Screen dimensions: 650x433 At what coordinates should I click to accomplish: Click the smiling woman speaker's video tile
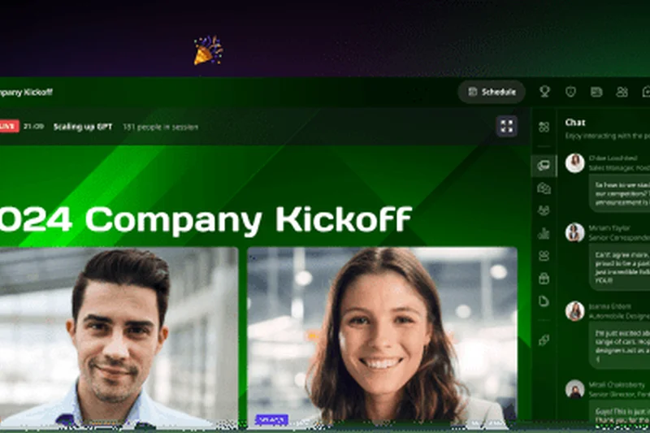coord(382,336)
